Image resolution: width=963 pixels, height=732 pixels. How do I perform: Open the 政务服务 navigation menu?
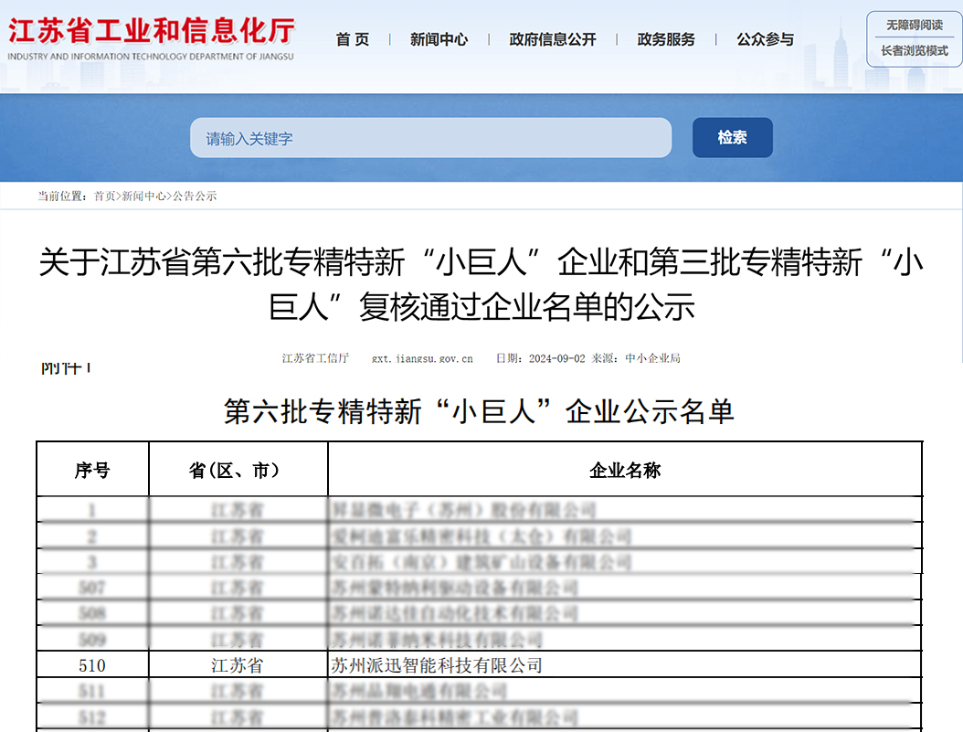pos(666,40)
